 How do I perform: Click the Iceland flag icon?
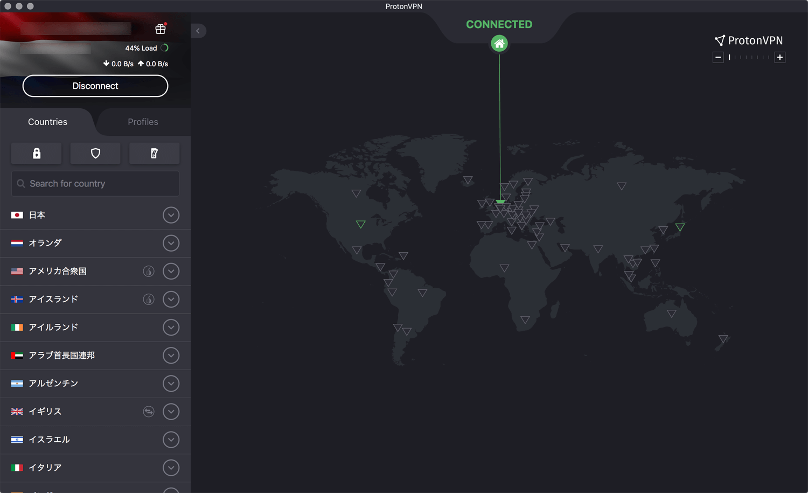[17, 299]
